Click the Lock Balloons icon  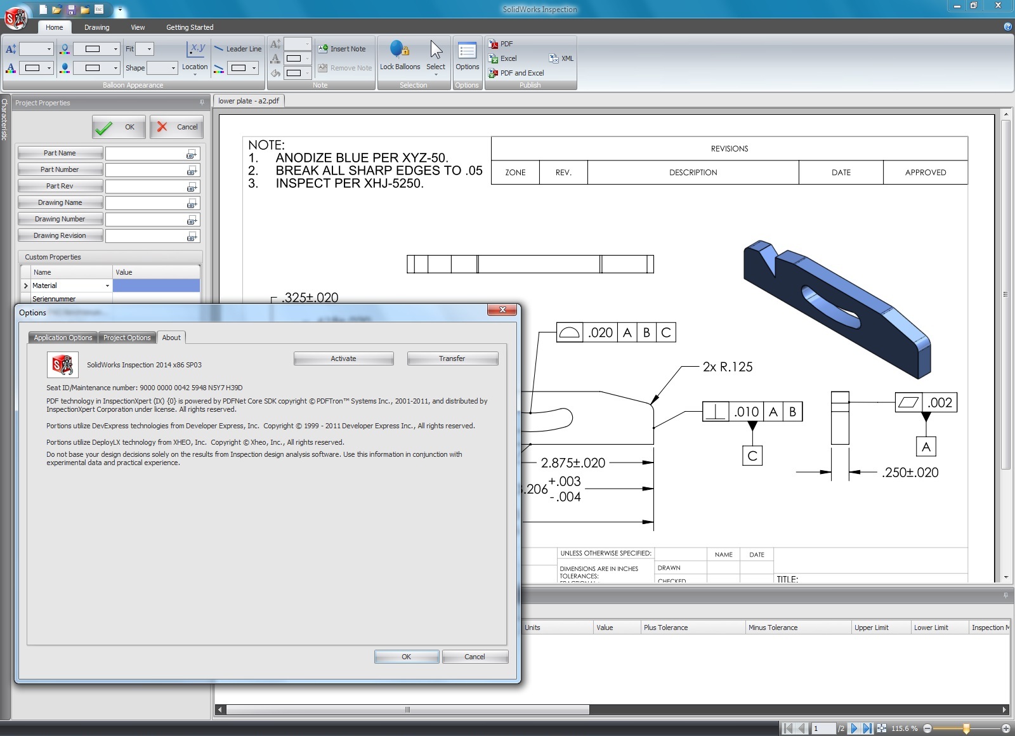click(x=400, y=56)
